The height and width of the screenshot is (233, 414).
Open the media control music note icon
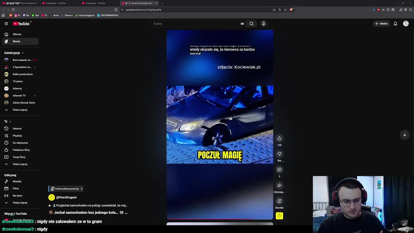click(401, 10)
